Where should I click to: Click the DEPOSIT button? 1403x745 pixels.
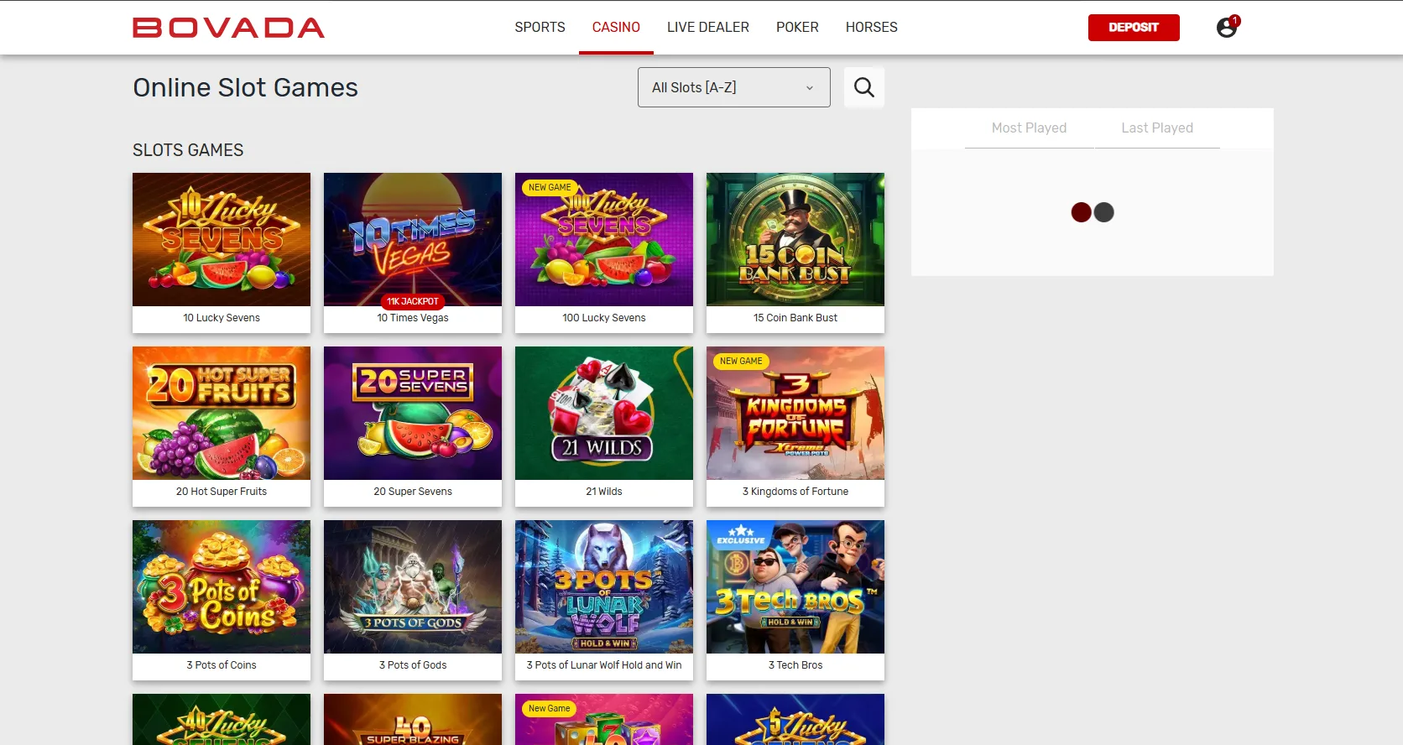click(1134, 28)
